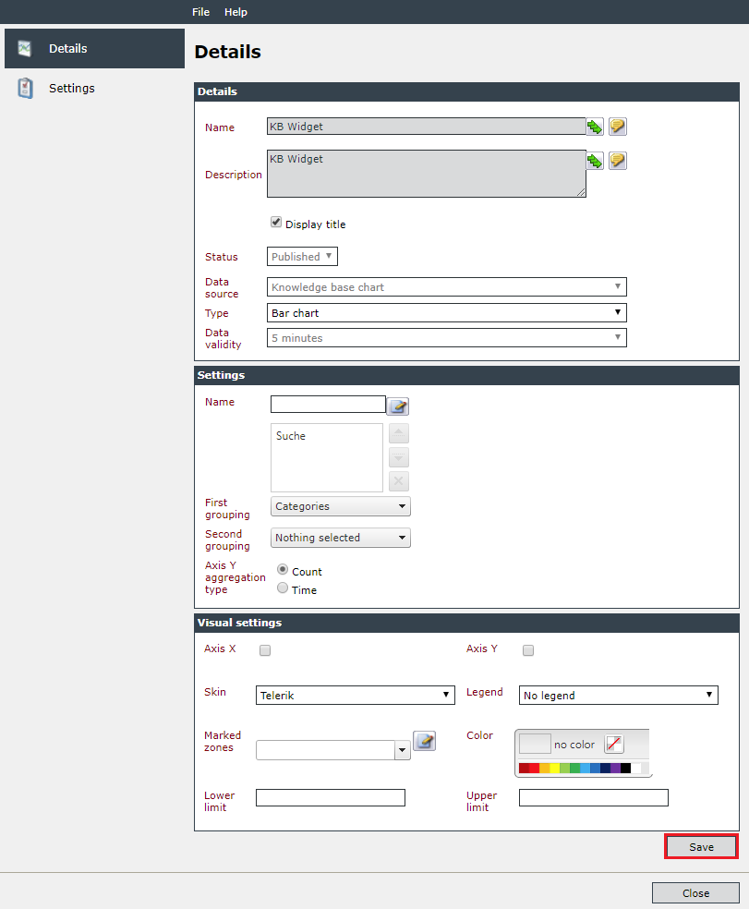Open the Legend dropdown showing No legend

pos(618,695)
